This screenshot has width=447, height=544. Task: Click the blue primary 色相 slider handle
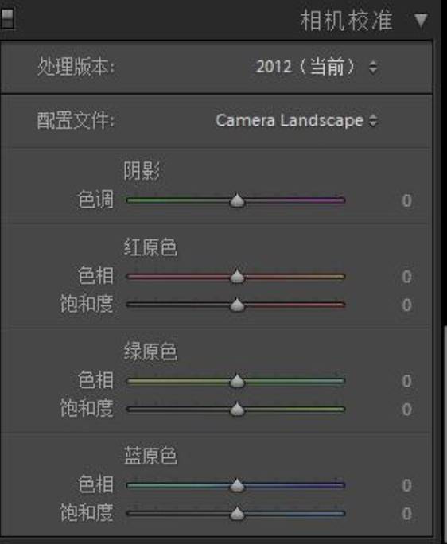click(237, 485)
